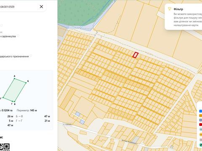This screenshot has width=202, height=151.
Task: Select the red-highlighted parcel on the map
Action: 136,55
